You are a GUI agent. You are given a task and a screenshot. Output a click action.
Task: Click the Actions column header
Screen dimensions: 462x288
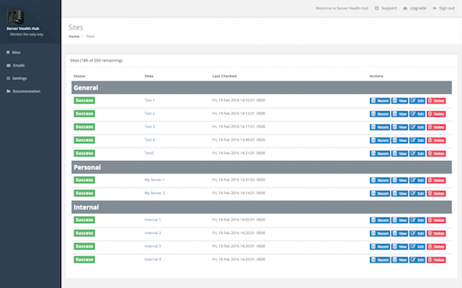click(x=376, y=76)
